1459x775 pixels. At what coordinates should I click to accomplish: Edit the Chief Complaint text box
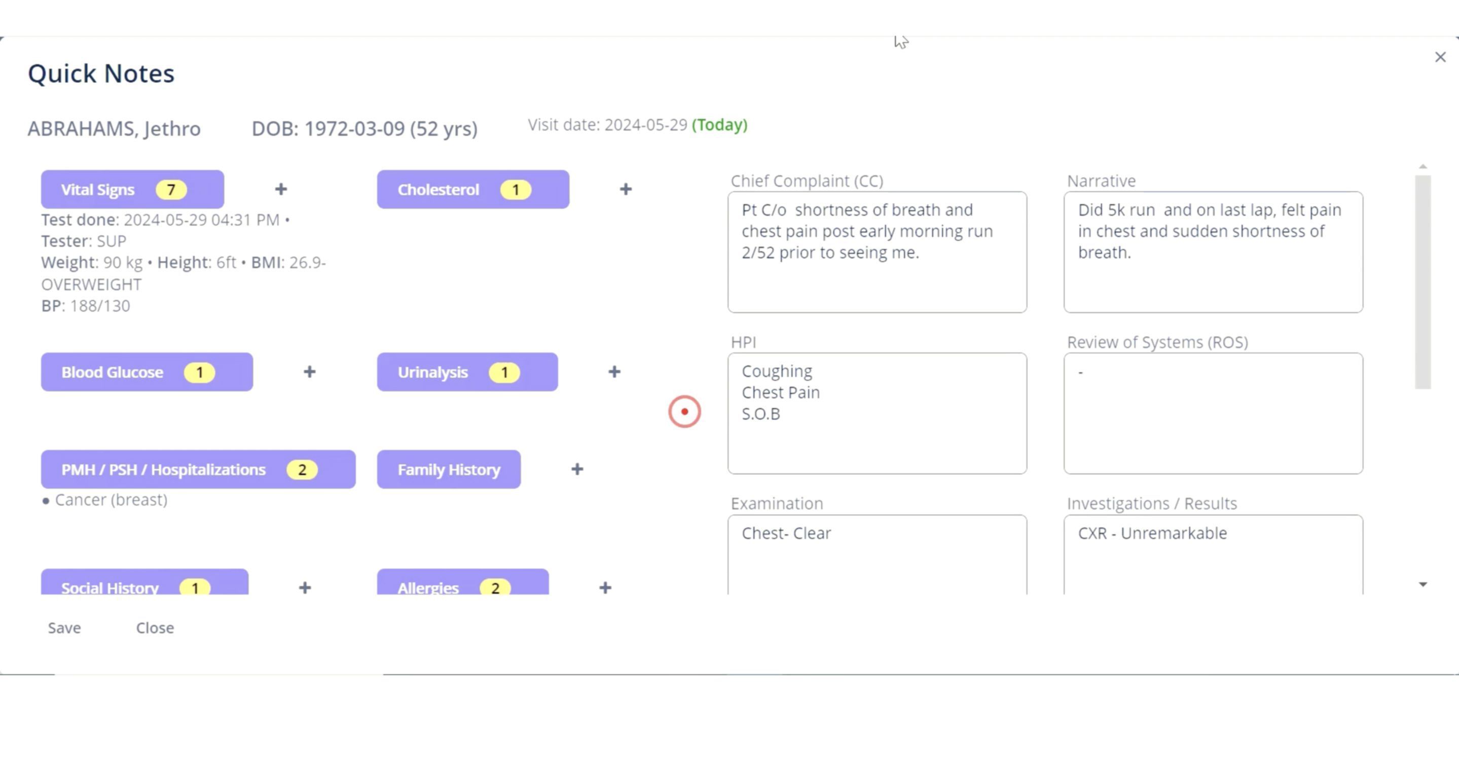coord(877,252)
